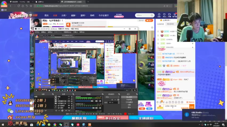Open the Windows Start menu
227x127 pixels.
(x=3, y=125)
